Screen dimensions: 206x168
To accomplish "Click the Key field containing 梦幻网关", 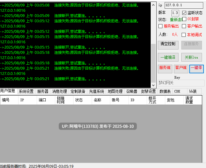I will coord(181,83).
